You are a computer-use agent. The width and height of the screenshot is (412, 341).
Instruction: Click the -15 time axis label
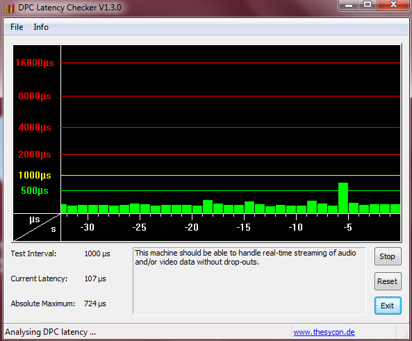pos(244,227)
